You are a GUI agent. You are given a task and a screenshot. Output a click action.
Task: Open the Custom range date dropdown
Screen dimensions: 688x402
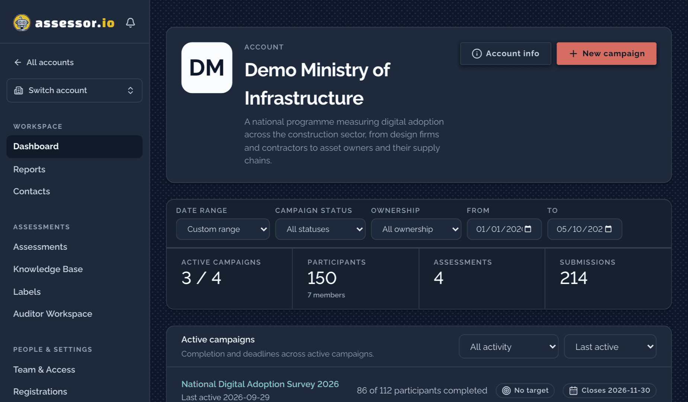pyautogui.click(x=223, y=229)
